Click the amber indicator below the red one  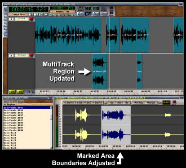111,13
